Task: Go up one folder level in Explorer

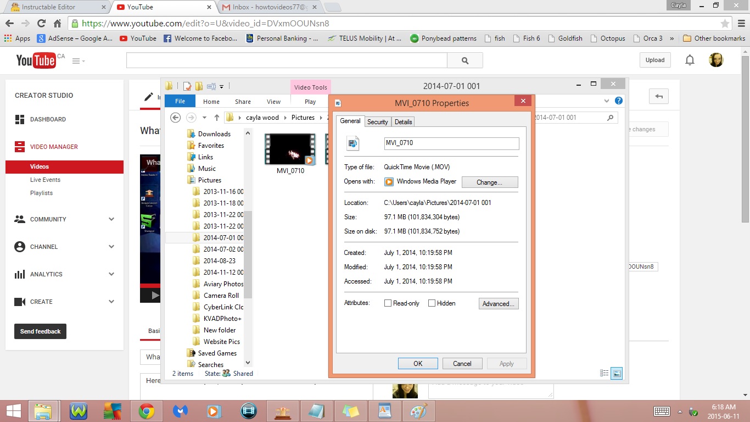Action: tap(217, 118)
